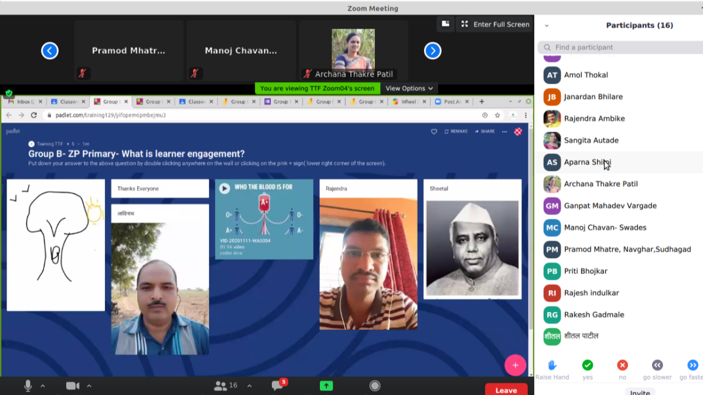Collapse the Participants panel chevron
703x395 pixels.
pyautogui.click(x=547, y=26)
